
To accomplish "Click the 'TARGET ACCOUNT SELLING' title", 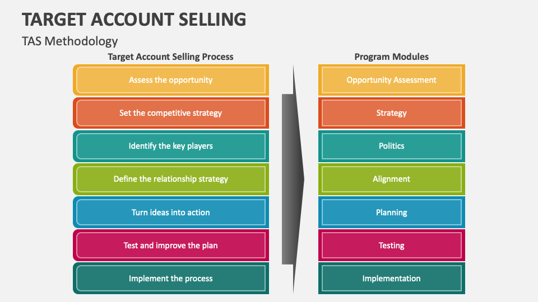I will point(134,19).
